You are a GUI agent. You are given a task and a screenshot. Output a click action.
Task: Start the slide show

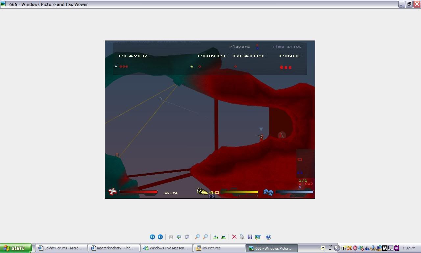pyautogui.click(x=187, y=237)
